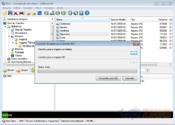Click the drive tray toolbar icon

click(x=52, y=13)
